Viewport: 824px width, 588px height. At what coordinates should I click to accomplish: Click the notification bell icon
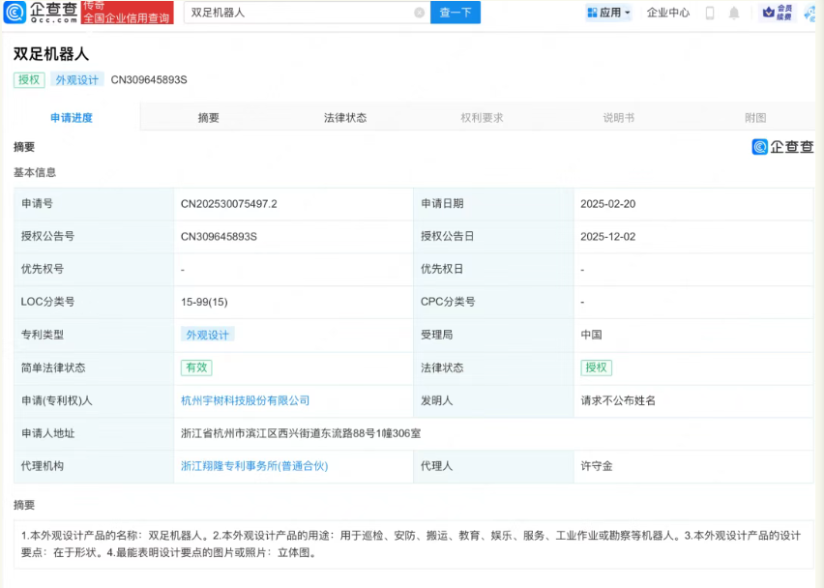coord(732,13)
